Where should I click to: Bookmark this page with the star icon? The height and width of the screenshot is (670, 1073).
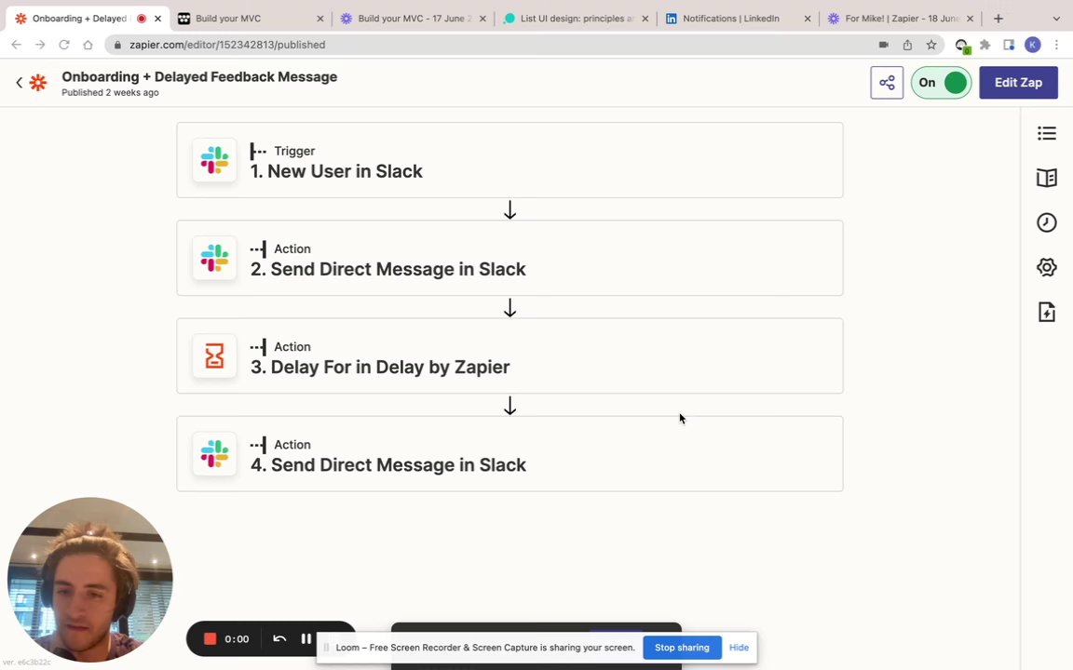coord(931,45)
